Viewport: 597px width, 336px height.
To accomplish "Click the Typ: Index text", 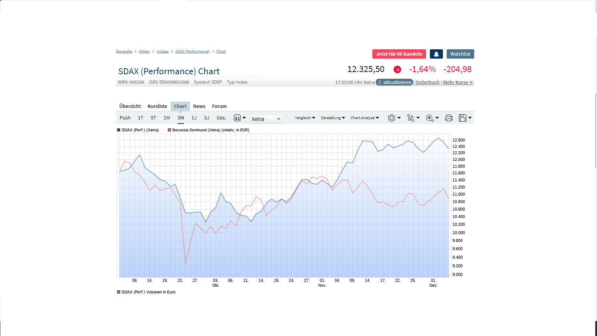I will click(x=237, y=82).
